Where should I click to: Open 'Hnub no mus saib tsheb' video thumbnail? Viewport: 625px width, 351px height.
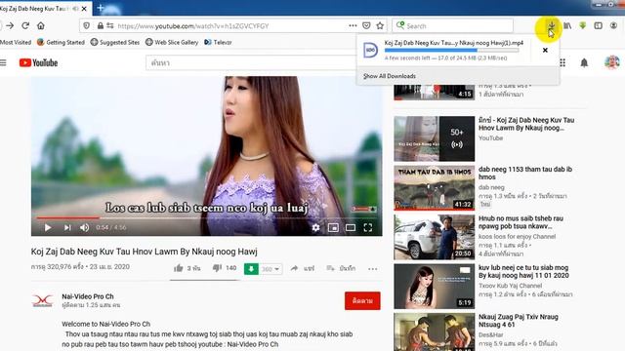(x=434, y=237)
